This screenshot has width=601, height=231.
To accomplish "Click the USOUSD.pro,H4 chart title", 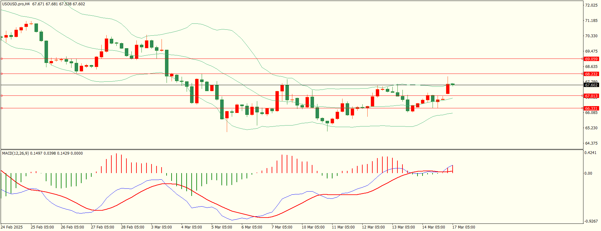I will pos(16,4).
